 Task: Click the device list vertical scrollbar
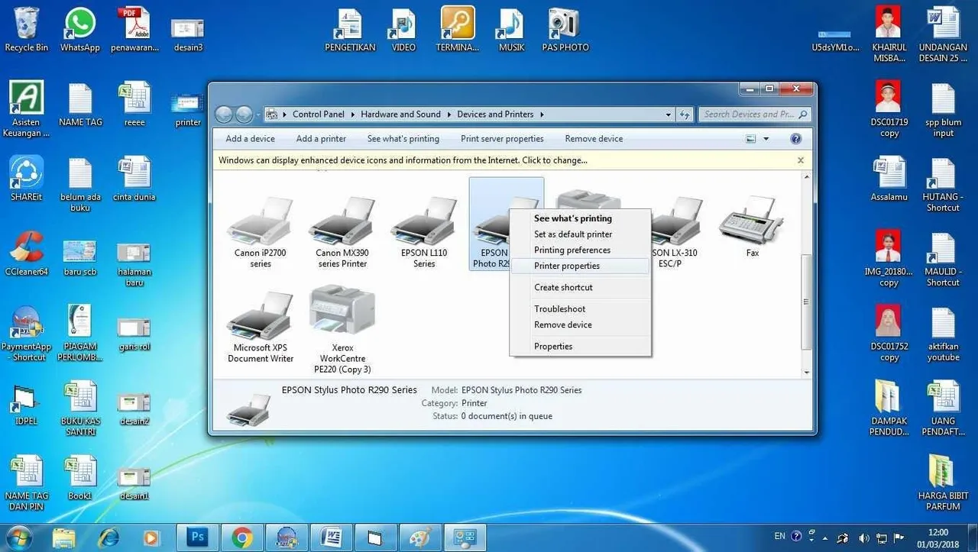tap(806, 302)
